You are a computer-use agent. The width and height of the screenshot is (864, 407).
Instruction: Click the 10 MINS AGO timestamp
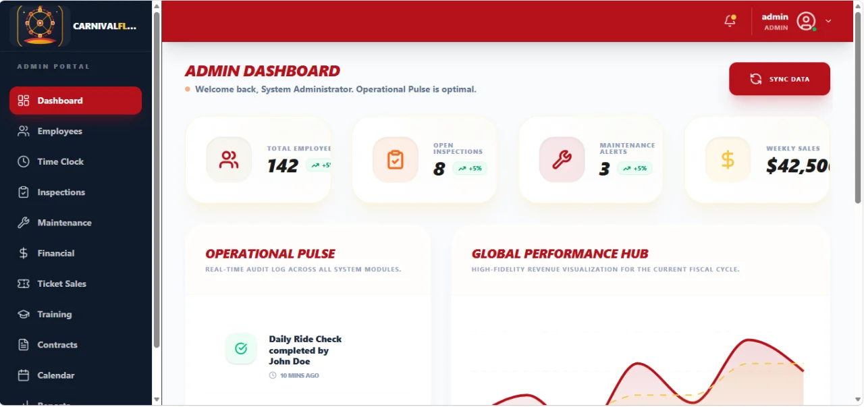coord(300,375)
